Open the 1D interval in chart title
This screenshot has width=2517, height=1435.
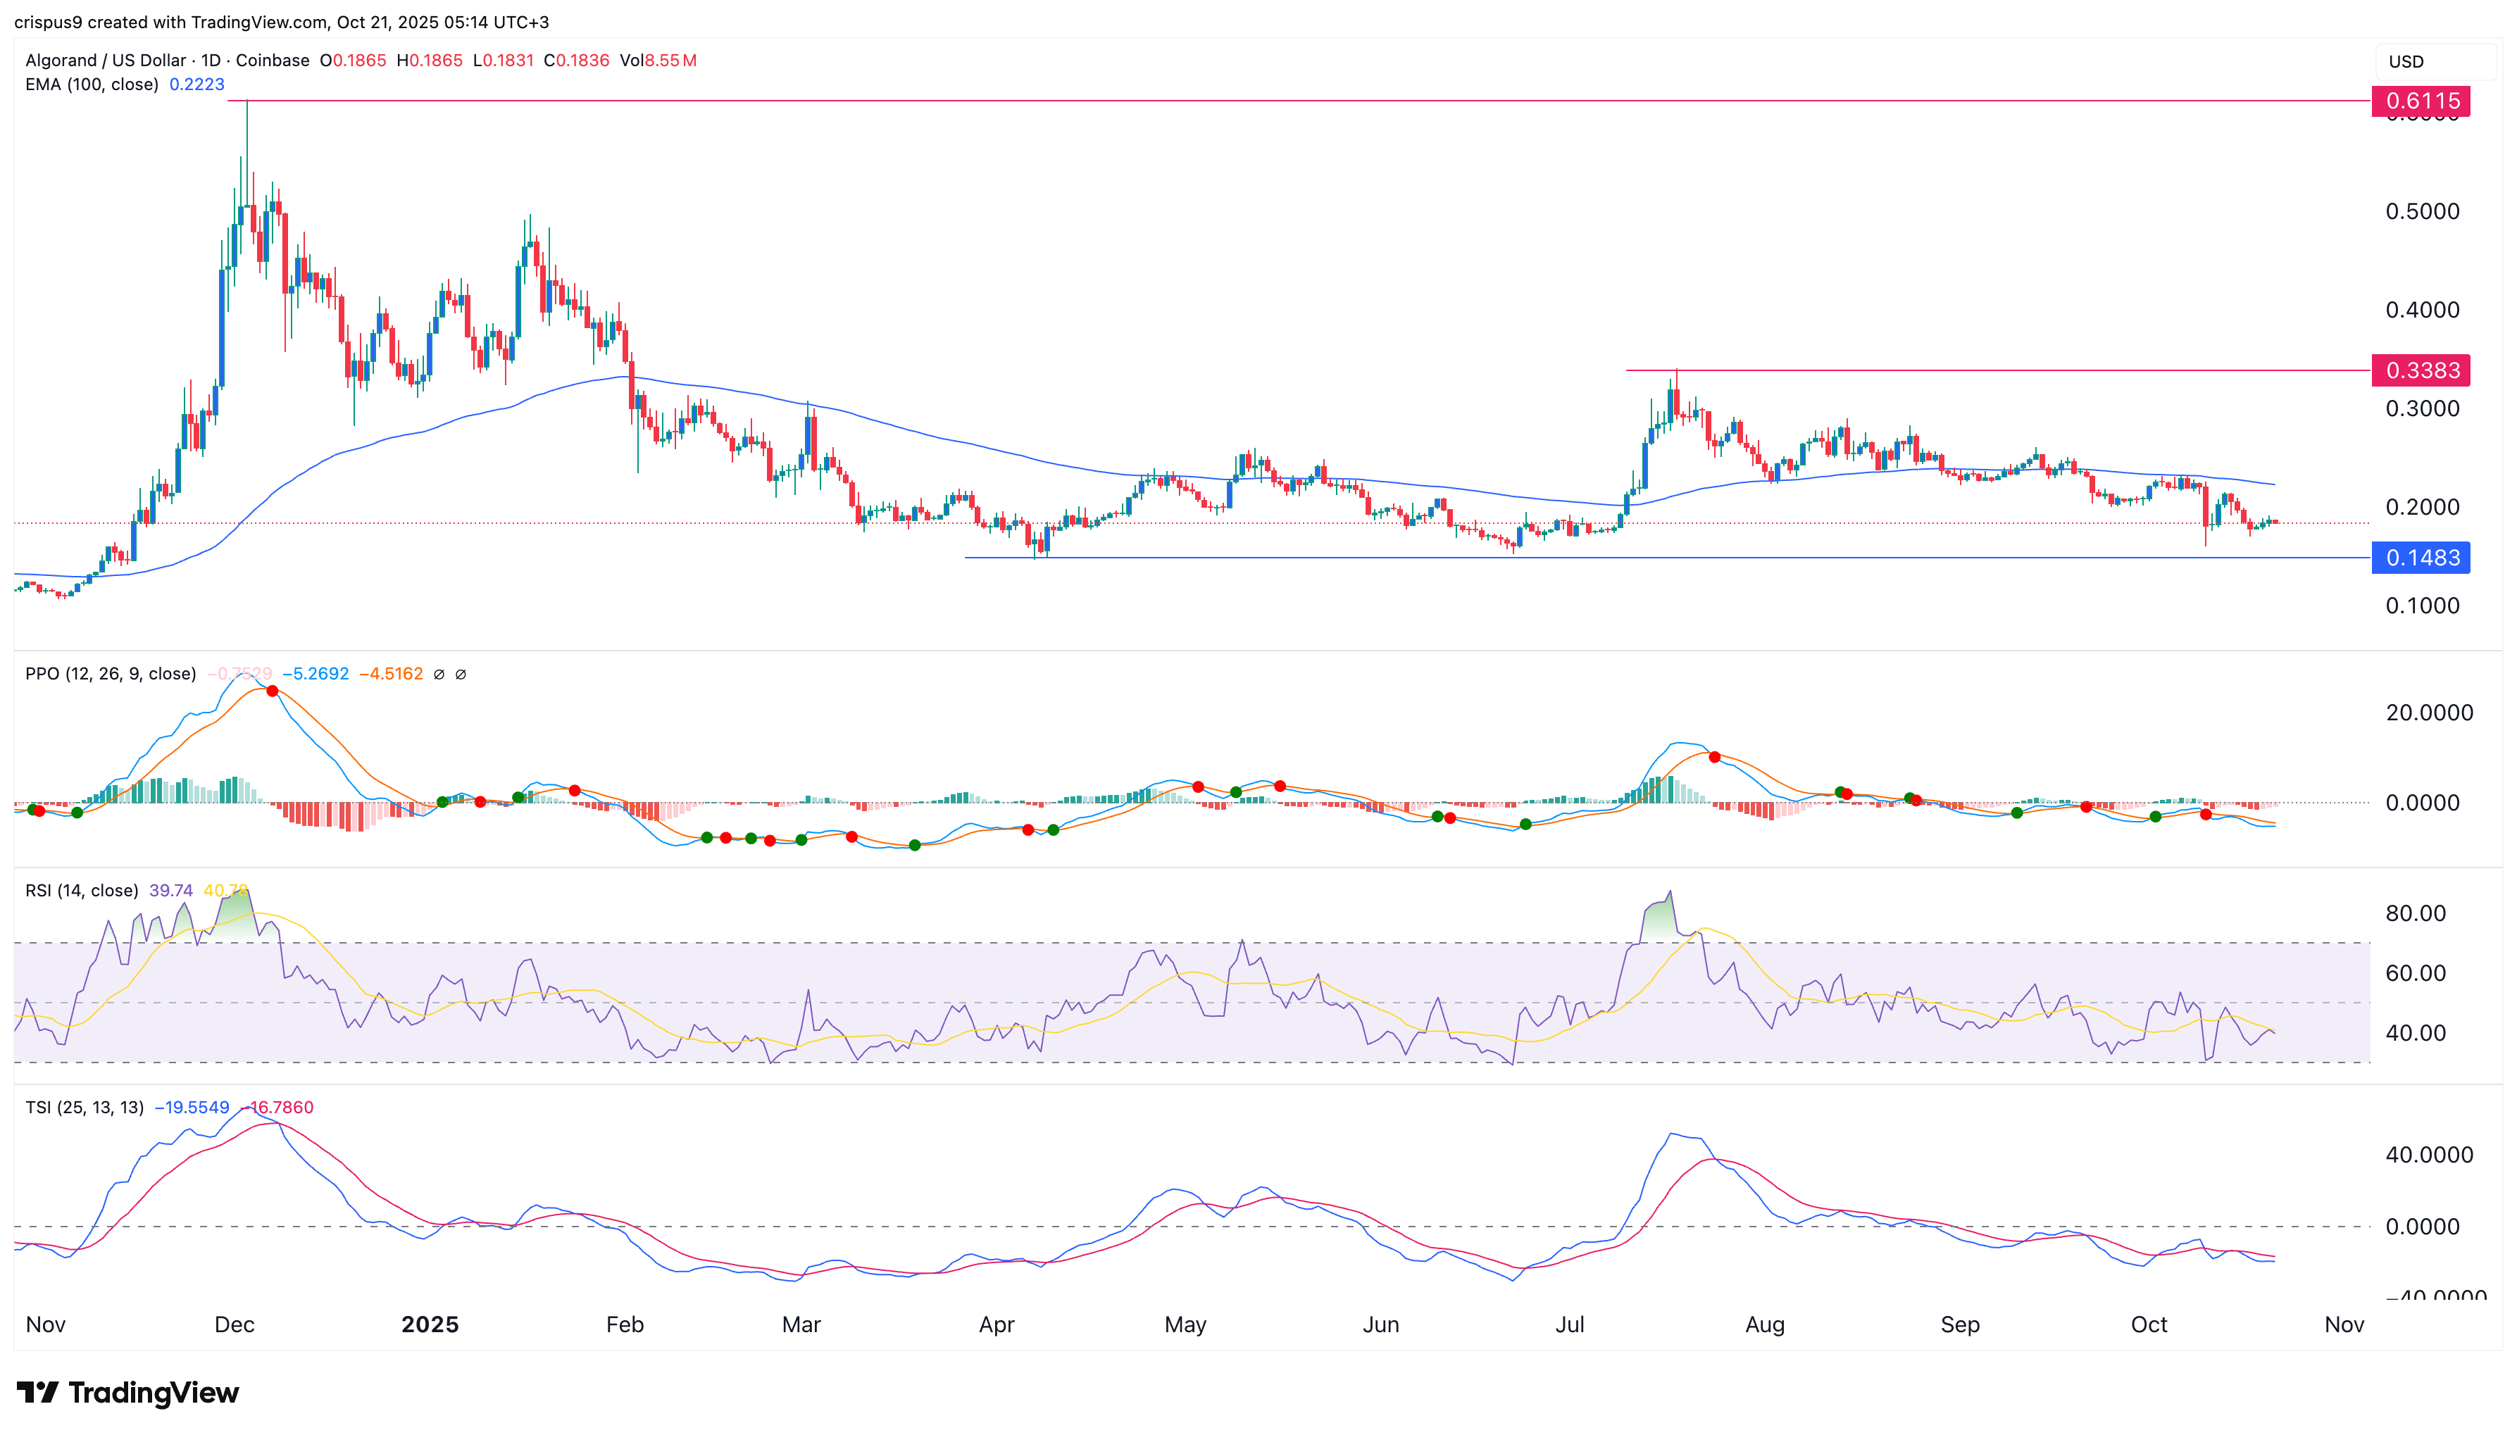pyautogui.click(x=210, y=60)
